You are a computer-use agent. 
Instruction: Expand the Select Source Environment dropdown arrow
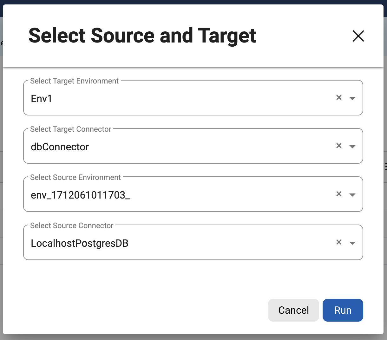point(352,195)
